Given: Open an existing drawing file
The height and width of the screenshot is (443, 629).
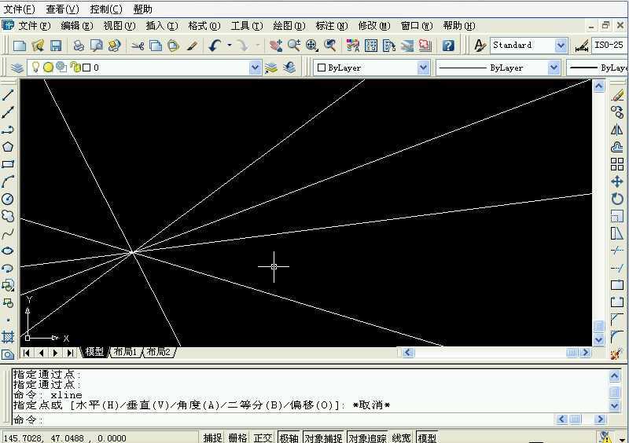Looking at the screenshot, I should [x=38, y=46].
